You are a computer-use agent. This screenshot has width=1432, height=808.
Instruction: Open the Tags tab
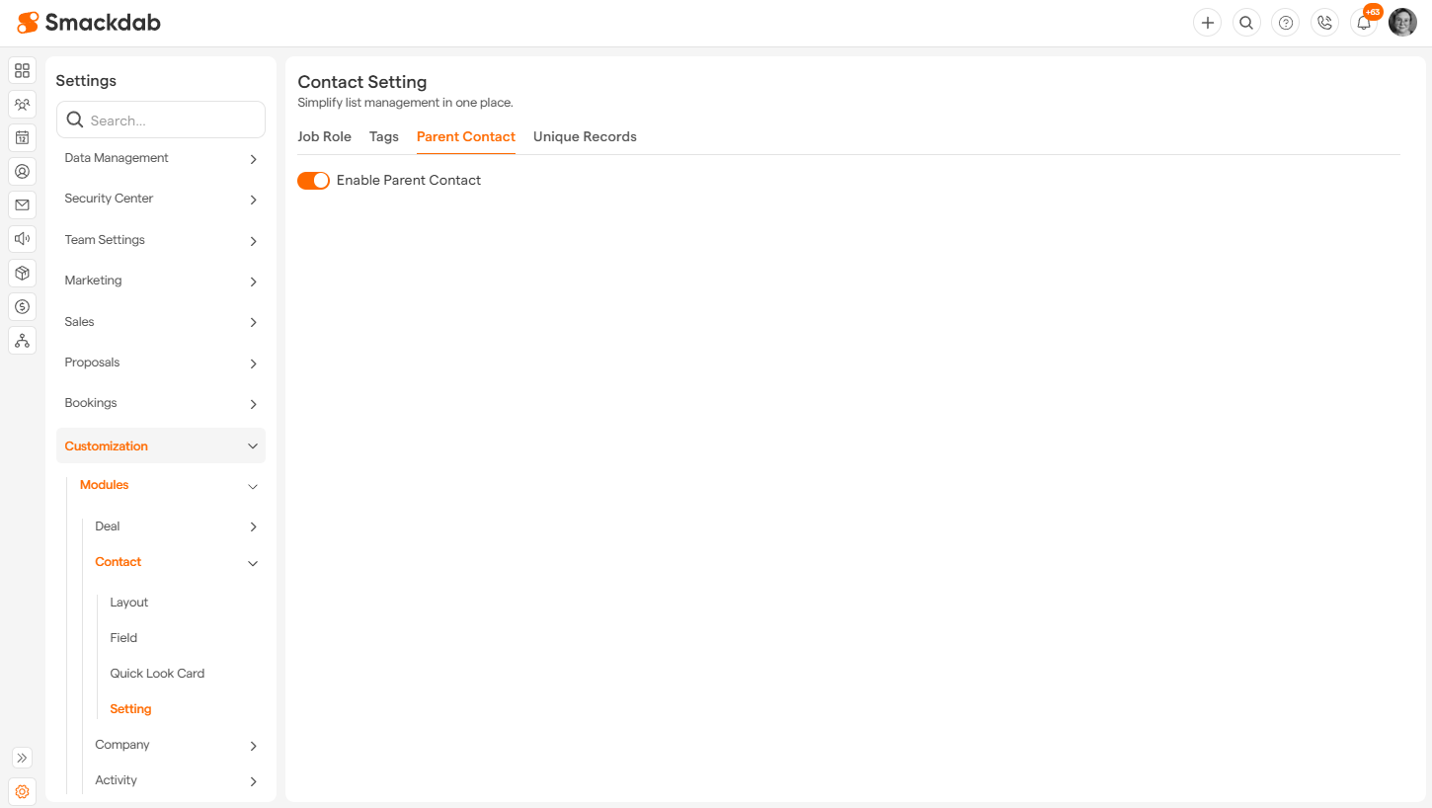tap(384, 137)
